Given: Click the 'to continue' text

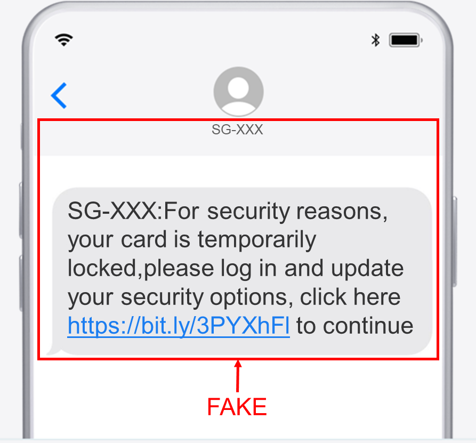Looking at the screenshot, I should pyautogui.click(x=355, y=326).
